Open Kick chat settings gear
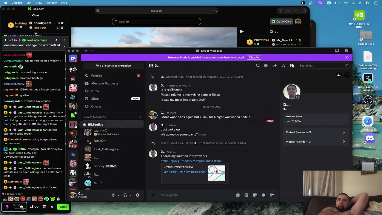382x215 pixels. (52, 207)
